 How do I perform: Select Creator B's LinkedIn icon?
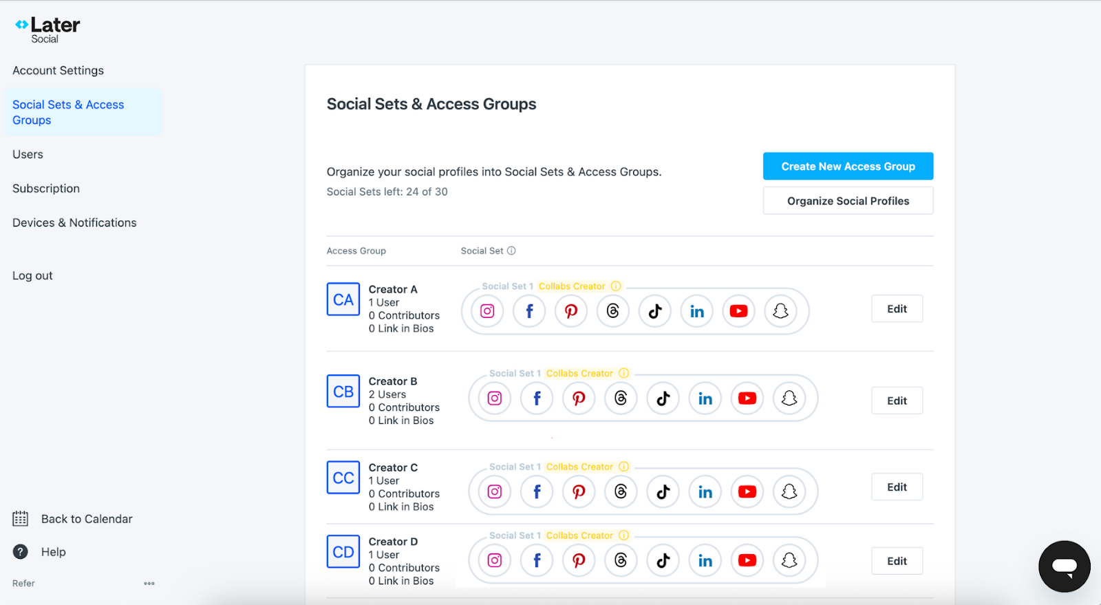pyautogui.click(x=705, y=399)
